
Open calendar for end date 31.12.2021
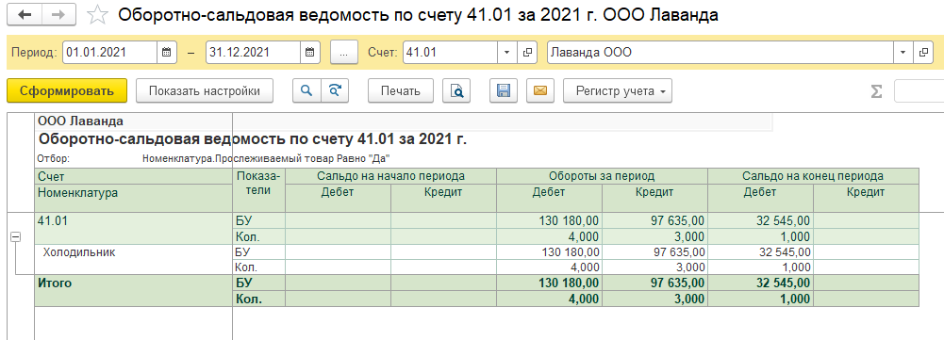(309, 53)
